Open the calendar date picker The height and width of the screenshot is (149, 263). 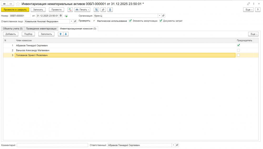pyautogui.click(x=61, y=16)
